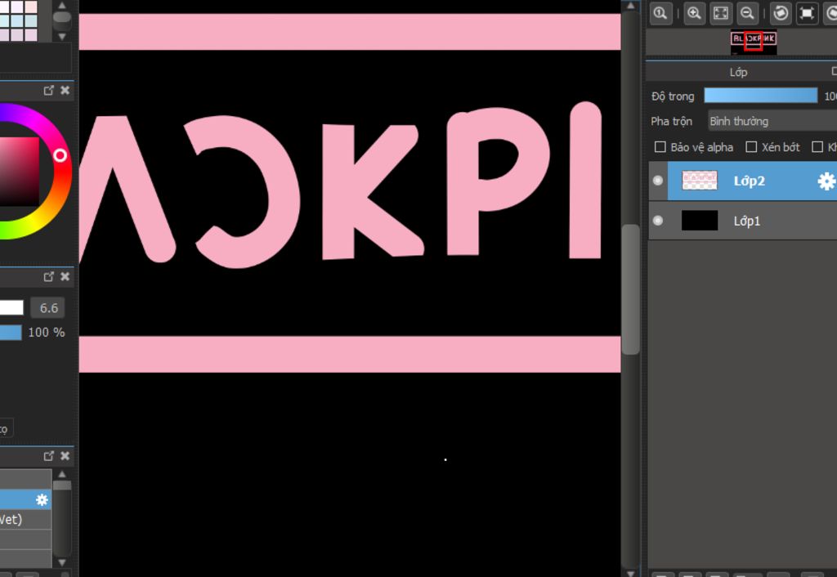Click the Lớp panel header
This screenshot has width=837, height=577.
[x=738, y=72]
